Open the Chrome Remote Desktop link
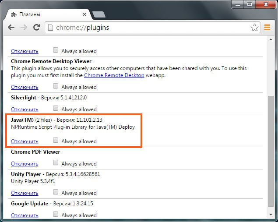The height and width of the screenshot is (222, 278). (114, 75)
